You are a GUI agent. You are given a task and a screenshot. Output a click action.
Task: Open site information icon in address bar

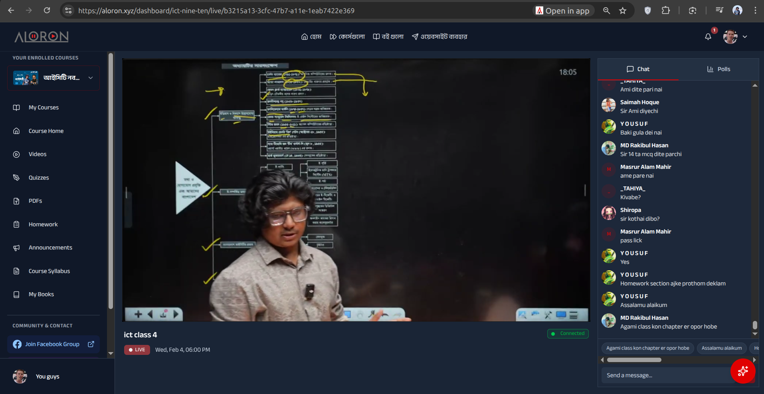pos(69,10)
